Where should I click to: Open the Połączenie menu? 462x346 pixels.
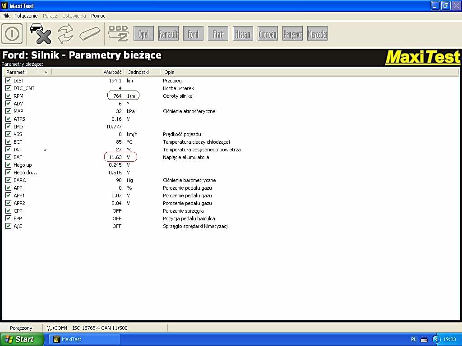point(26,16)
